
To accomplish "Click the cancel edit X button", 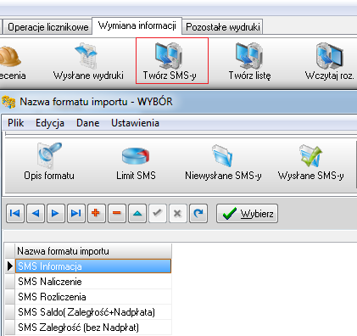I will click(x=178, y=213).
